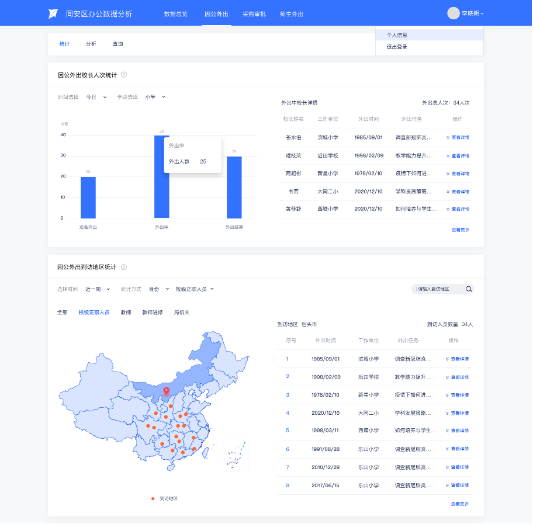Click help icon beside 因公外出校长人次统计
This screenshot has width=533, height=524.
pos(123,75)
